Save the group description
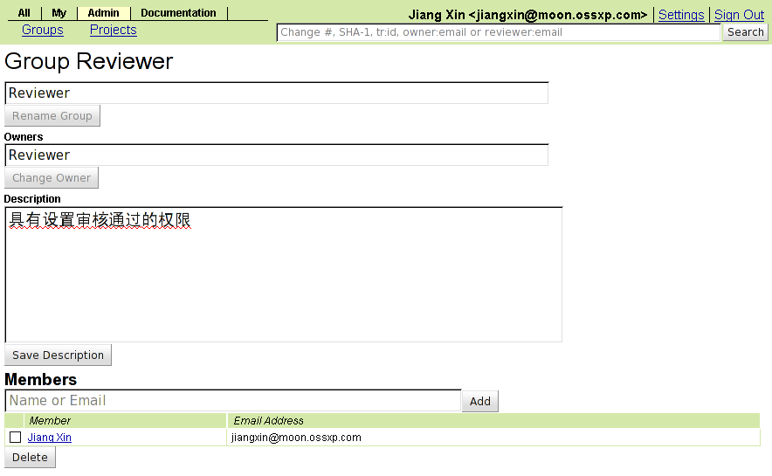The image size is (772, 476). [59, 355]
